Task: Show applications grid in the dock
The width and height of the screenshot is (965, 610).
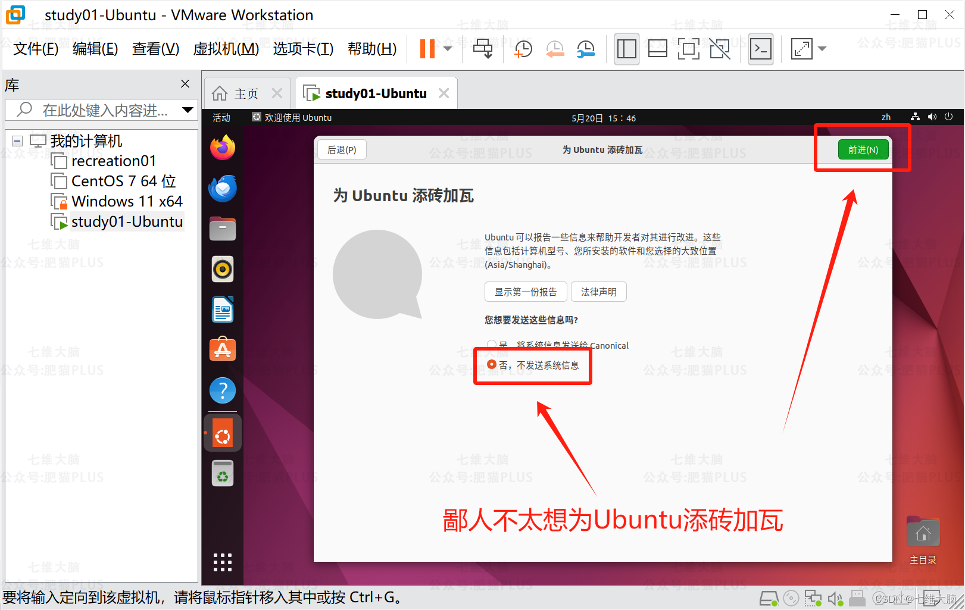Action: [x=223, y=562]
